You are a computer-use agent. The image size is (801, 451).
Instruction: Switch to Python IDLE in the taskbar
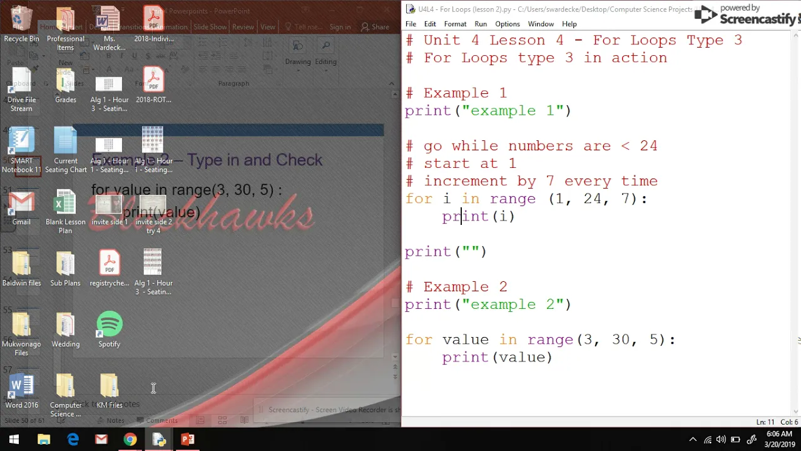coord(159,440)
